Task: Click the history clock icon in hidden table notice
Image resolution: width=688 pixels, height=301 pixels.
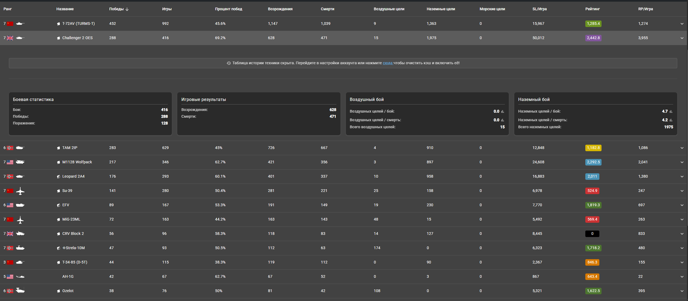Action: pyautogui.click(x=229, y=63)
